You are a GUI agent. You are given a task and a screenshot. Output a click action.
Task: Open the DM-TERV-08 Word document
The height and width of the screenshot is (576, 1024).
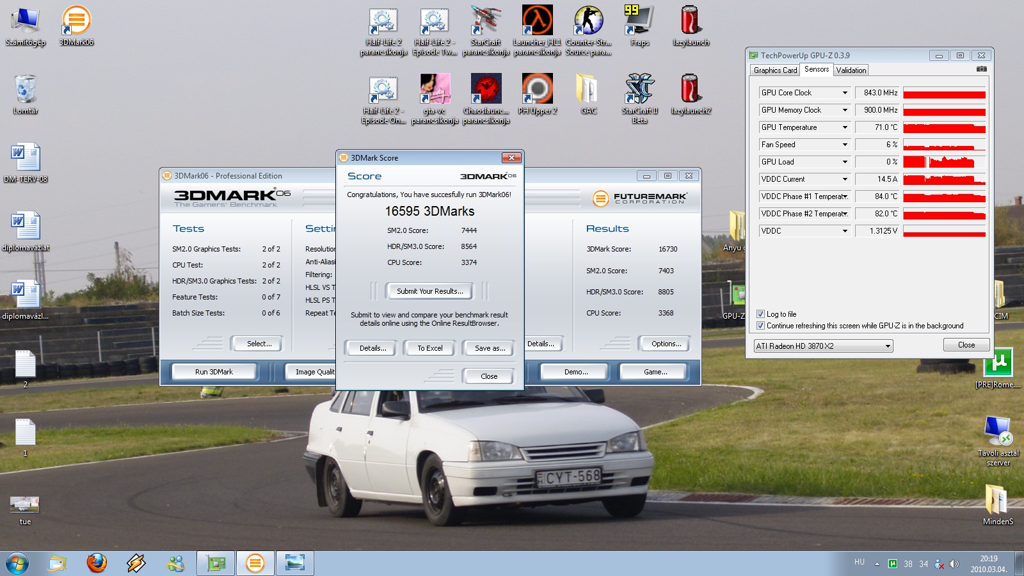click(25, 163)
